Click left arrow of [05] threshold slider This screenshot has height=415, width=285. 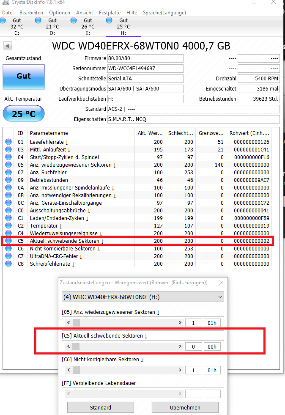pos(69,323)
